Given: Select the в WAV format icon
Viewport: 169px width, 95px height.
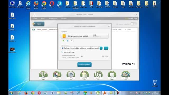Looking at the screenshot, I should pyautogui.click(x=71, y=75).
